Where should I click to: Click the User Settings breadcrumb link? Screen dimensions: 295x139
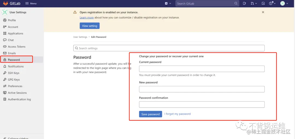point(80,37)
